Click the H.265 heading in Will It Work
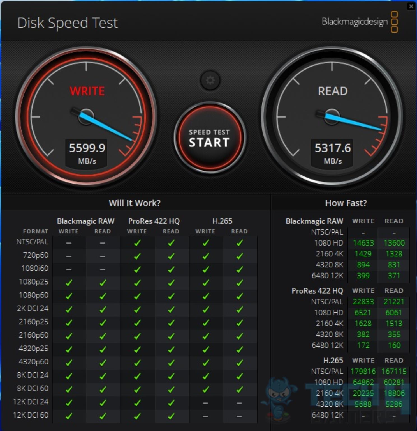 222,221
